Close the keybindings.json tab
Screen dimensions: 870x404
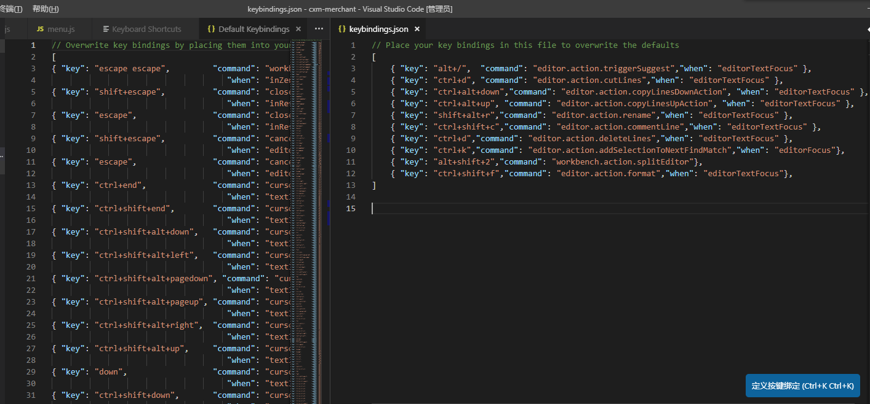click(417, 29)
